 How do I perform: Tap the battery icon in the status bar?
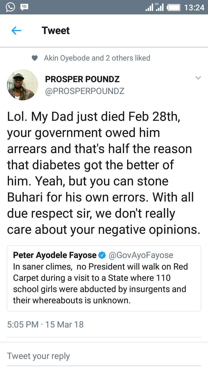pos(174,7)
